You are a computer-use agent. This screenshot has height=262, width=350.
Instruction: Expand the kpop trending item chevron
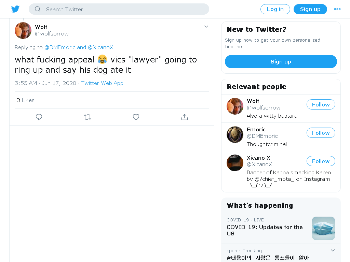point(333,250)
